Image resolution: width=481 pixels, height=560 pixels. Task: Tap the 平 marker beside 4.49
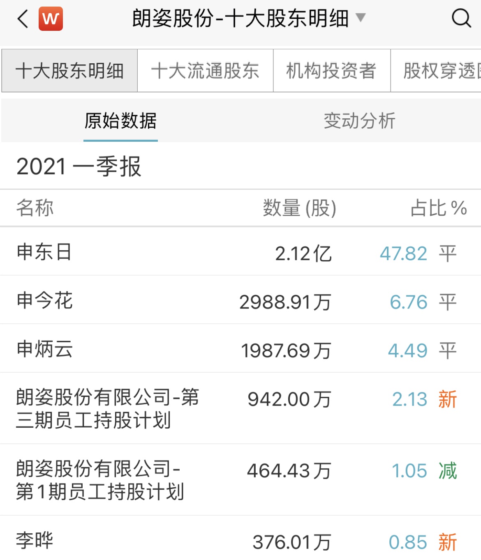tap(448, 351)
